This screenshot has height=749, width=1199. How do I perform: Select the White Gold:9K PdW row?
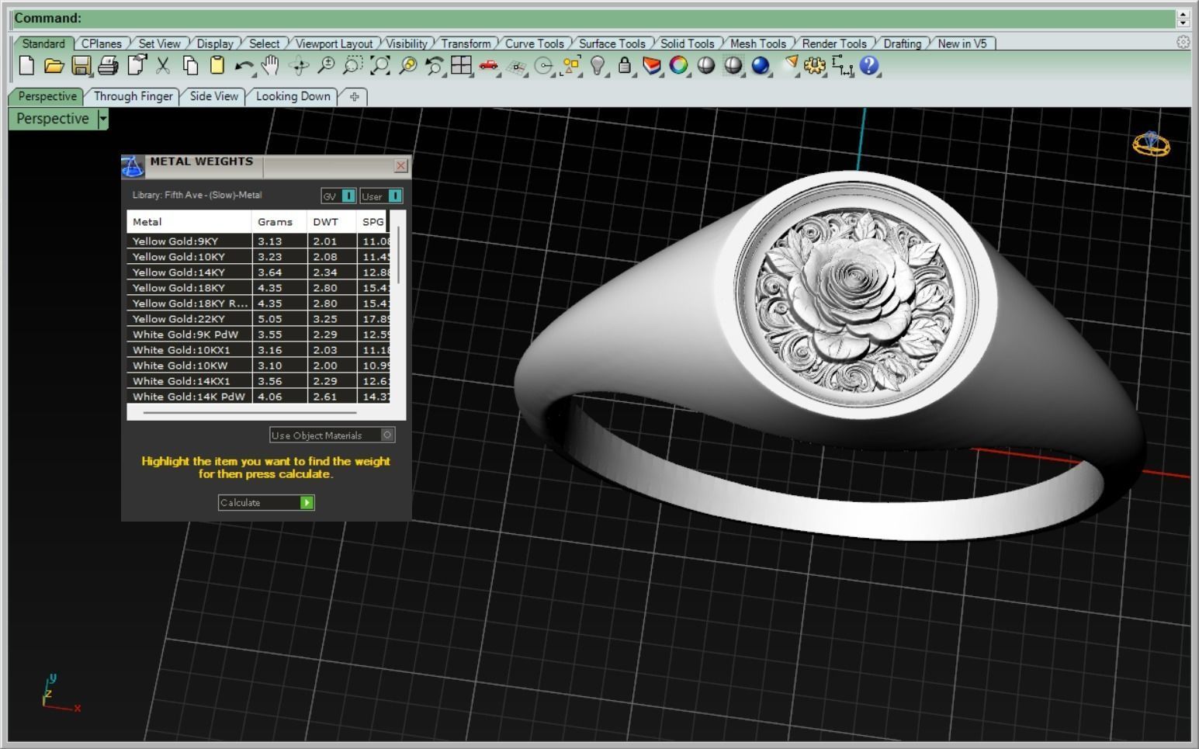click(258, 335)
